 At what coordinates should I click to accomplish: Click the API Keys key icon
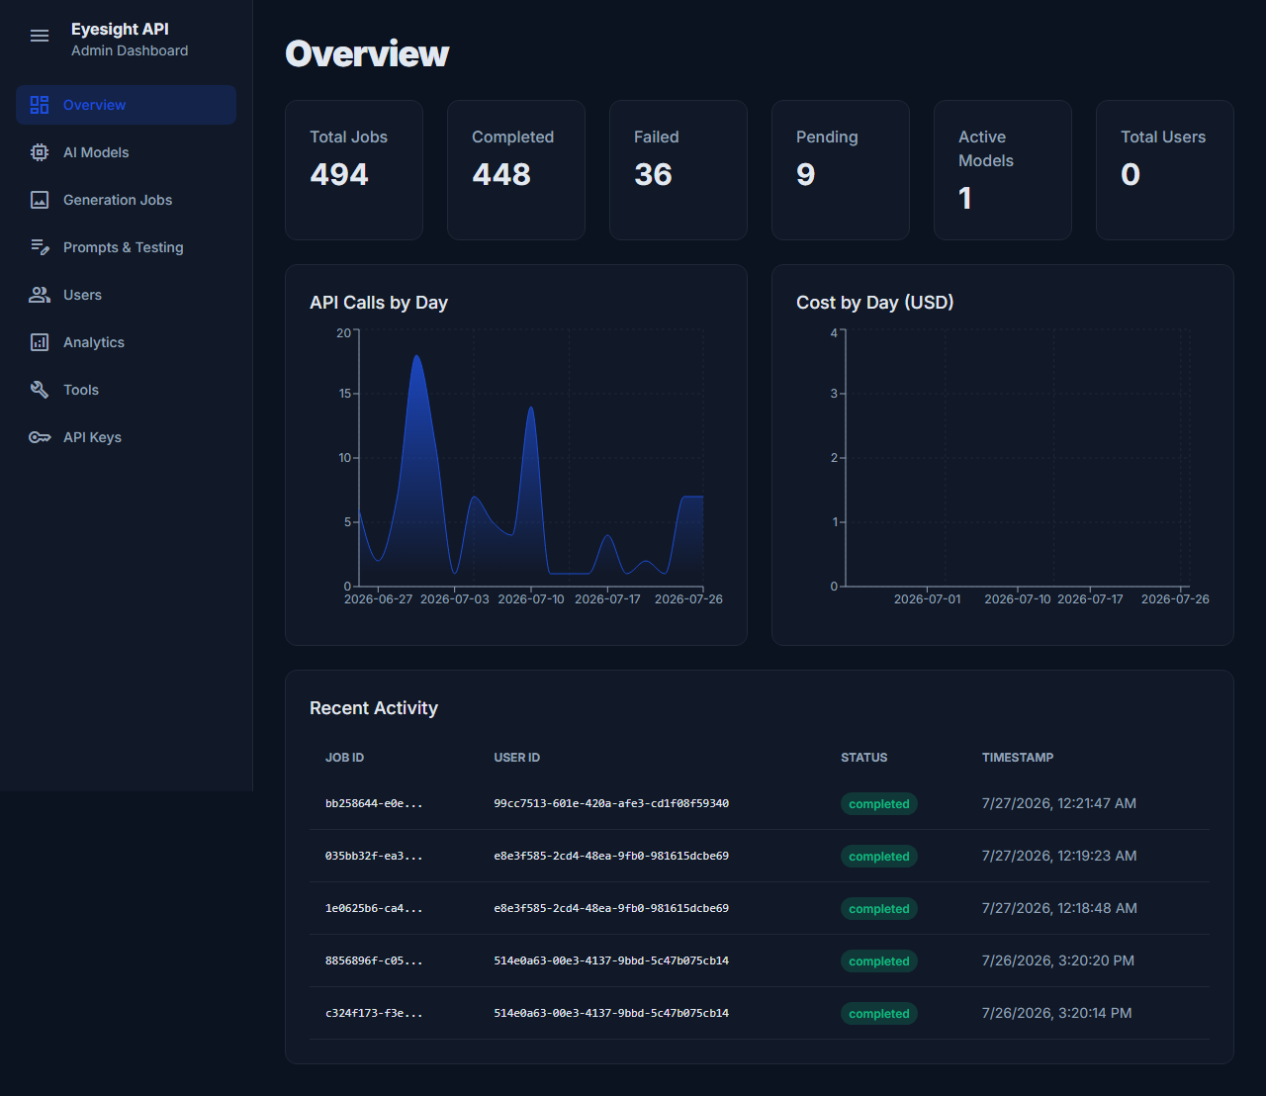[x=40, y=437]
